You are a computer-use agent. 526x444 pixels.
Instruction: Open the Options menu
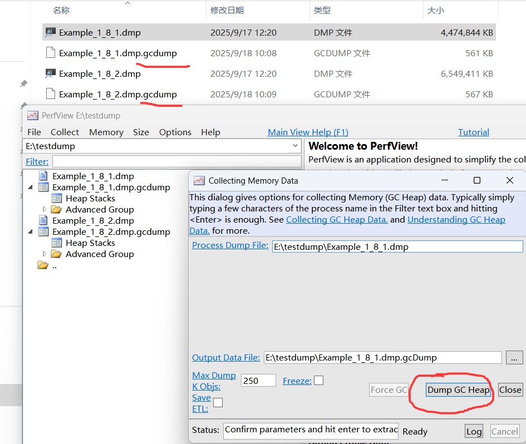(x=175, y=132)
